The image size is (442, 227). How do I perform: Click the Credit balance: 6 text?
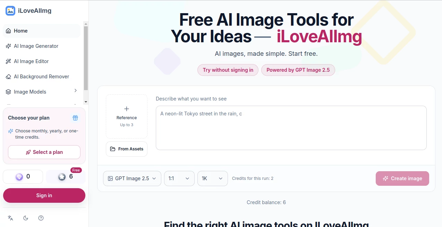[266, 202]
